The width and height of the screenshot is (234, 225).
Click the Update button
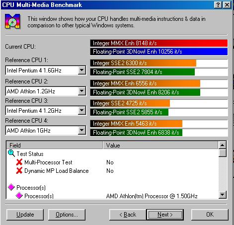tap(25, 215)
